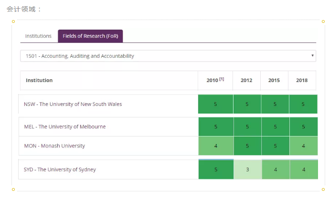The height and width of the screenshot is (199, 329).
Task: Click Melbourne rating cell for 2015
Action: 276,126
